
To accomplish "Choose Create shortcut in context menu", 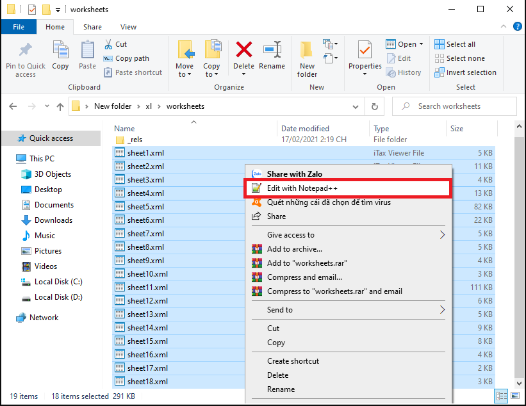I will [x=348, y=361].
